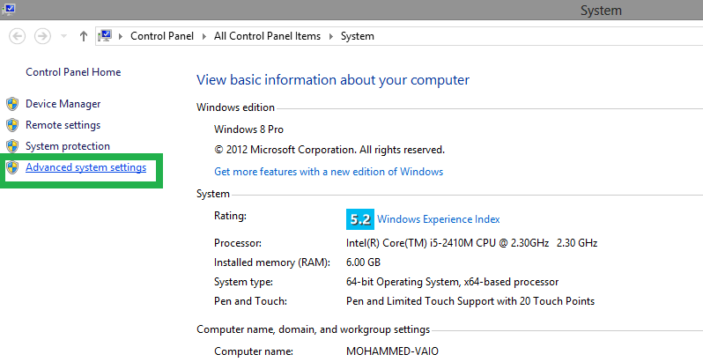Open the recent locations dropdown arrow

click(x=63, y=36)
